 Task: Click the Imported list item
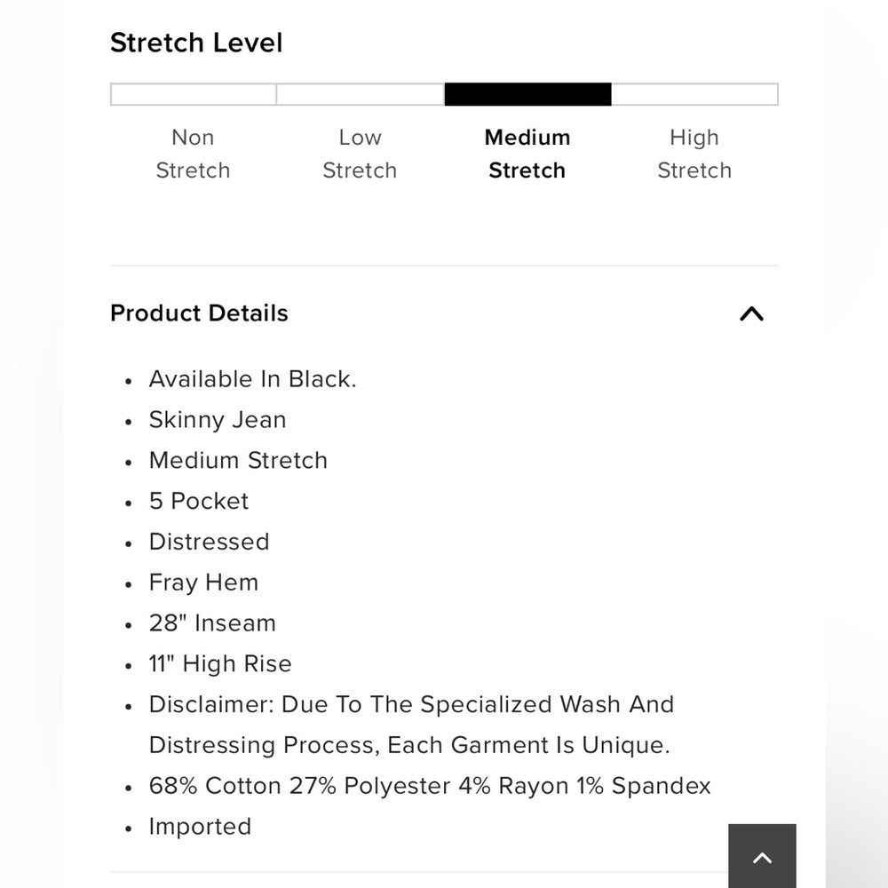(200, 826)
